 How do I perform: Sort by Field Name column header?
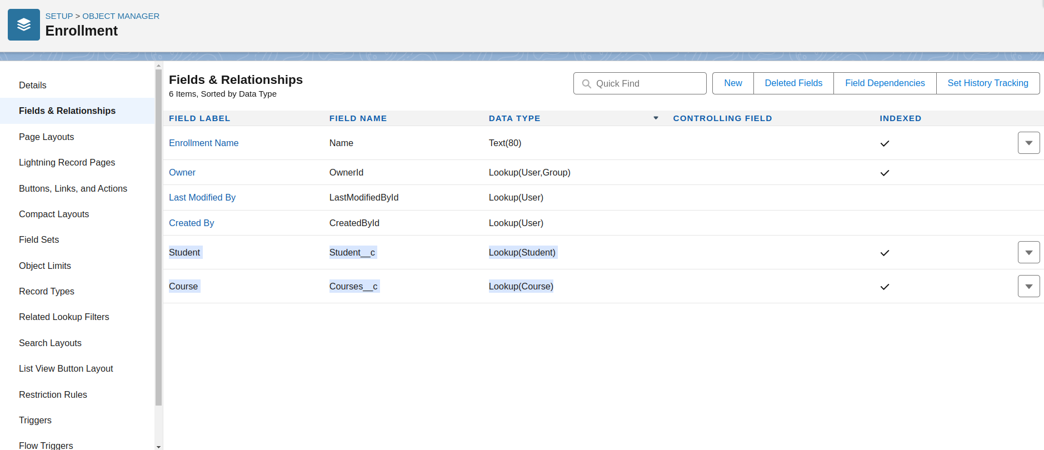[x=358, y=118]
